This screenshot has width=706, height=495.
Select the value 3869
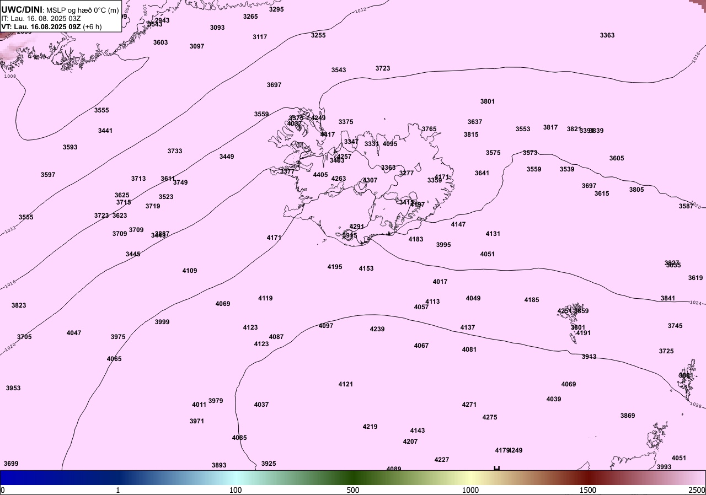[628, 416]
